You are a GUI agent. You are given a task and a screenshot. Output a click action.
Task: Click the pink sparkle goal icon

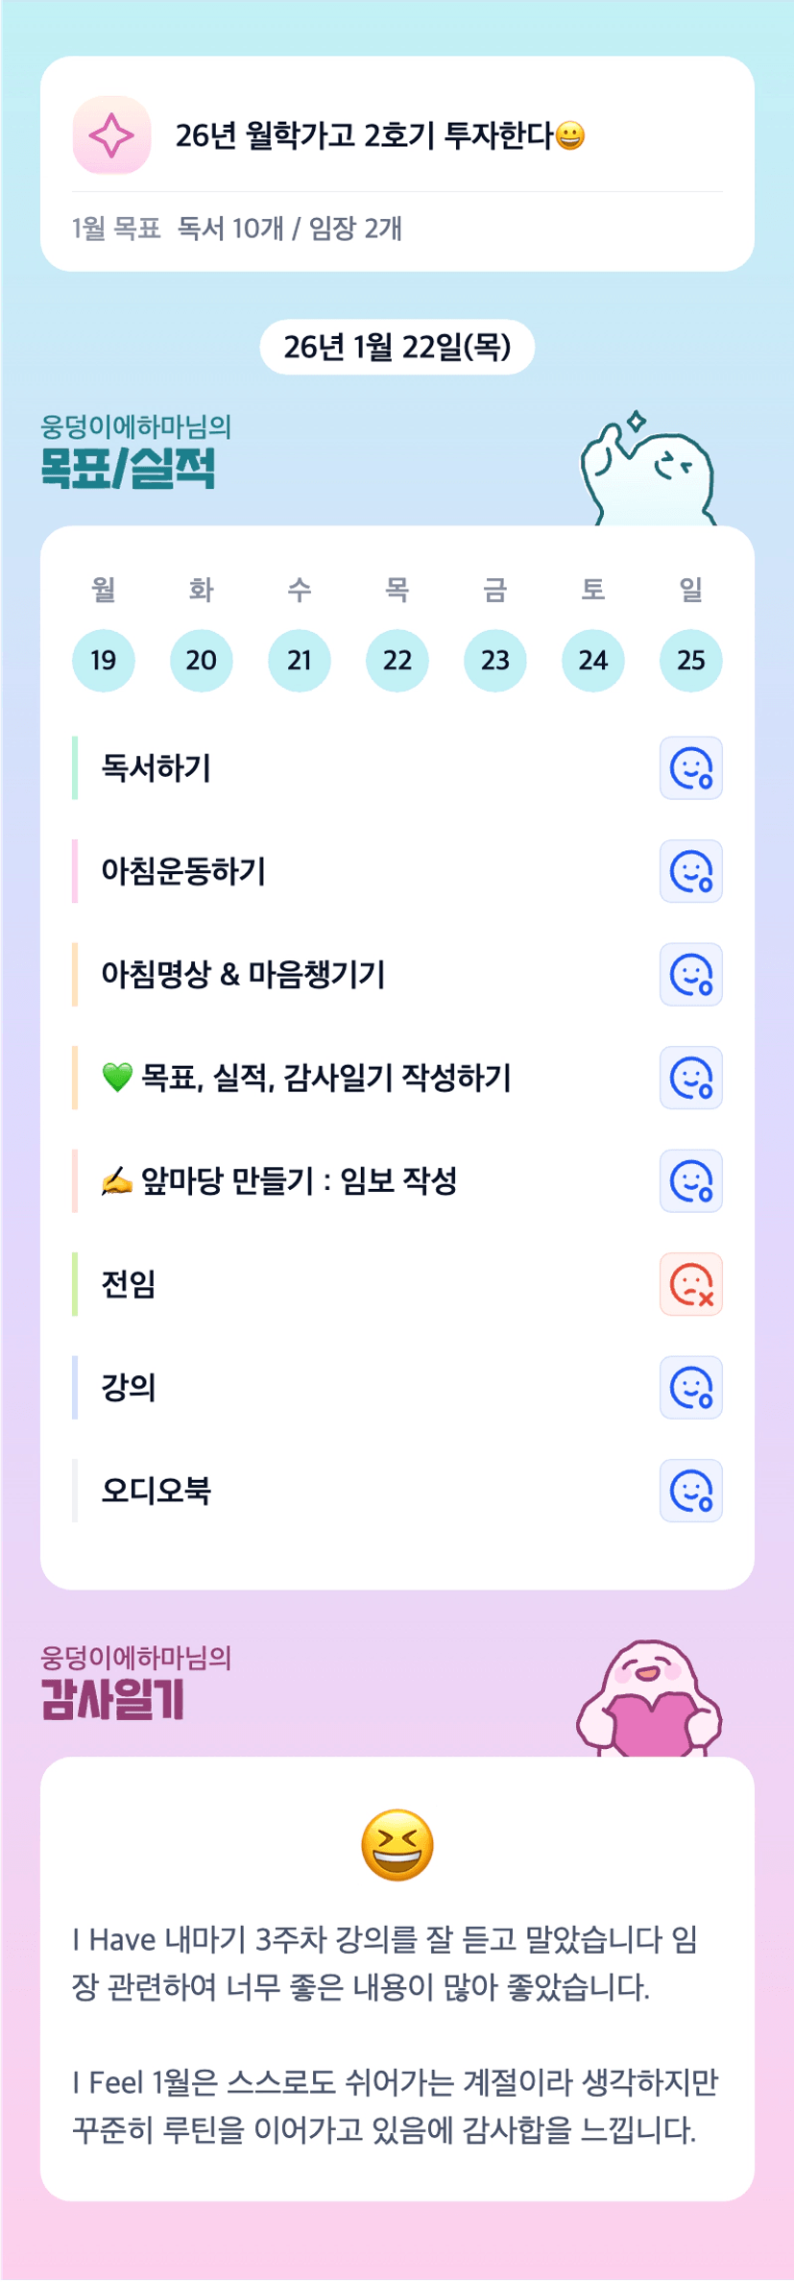coord(111,135)
